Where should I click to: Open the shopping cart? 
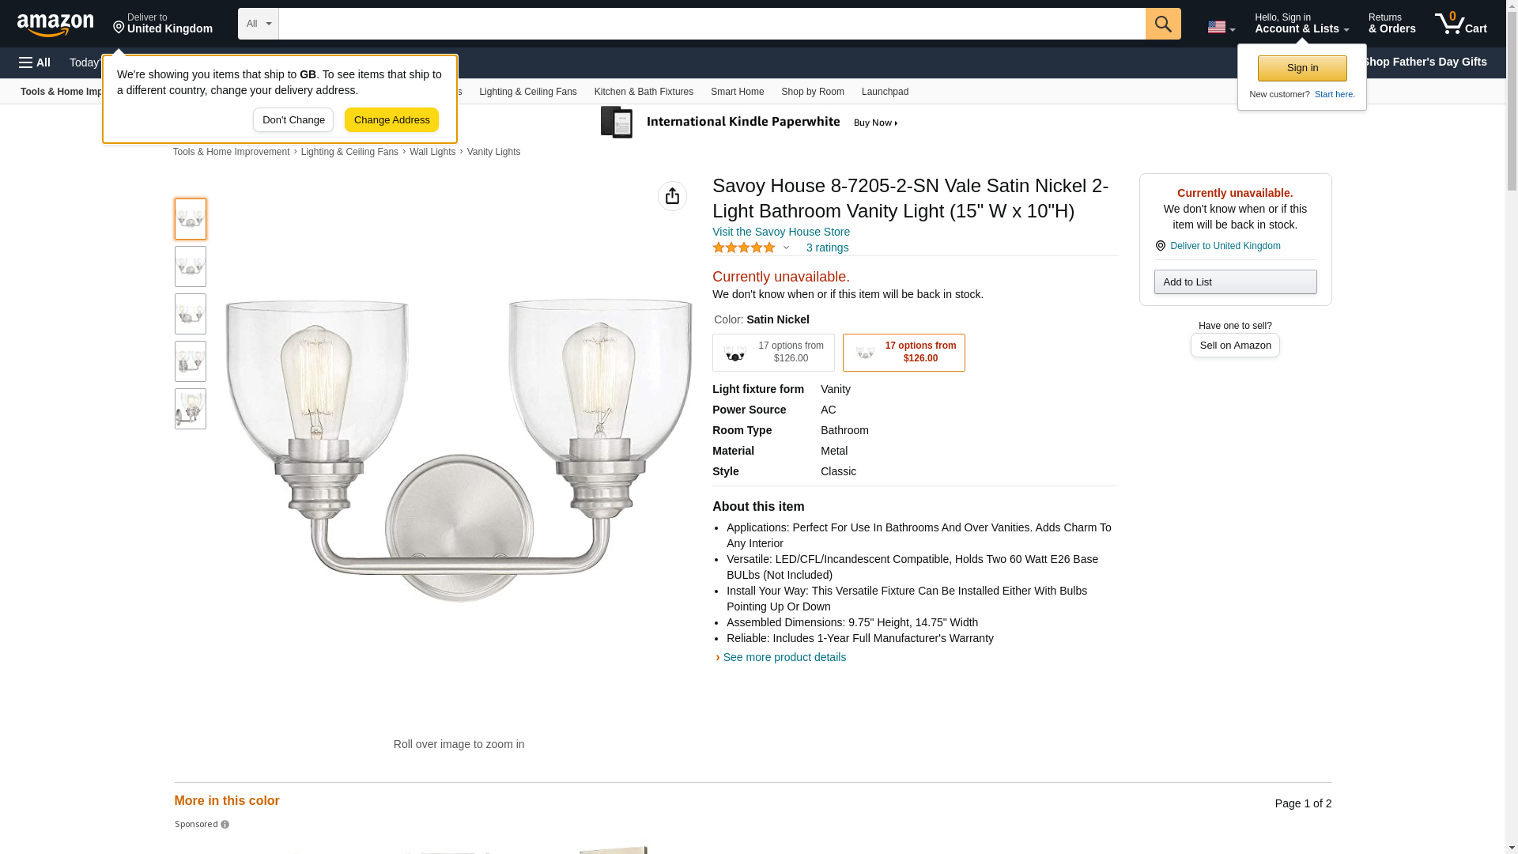click(1460, 24)
